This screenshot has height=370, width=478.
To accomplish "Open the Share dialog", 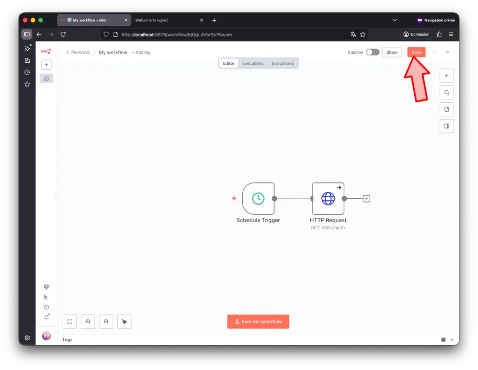I will pyautogui.click(x=392, y=52).
